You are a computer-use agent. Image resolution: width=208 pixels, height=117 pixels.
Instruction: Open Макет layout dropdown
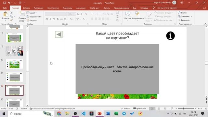click(x=32, y=13)
